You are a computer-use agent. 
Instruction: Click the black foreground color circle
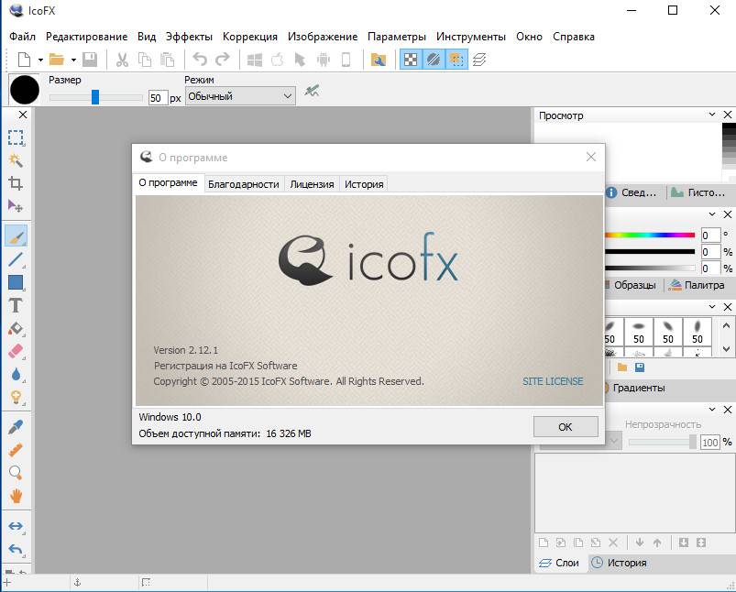pos(25,89)
